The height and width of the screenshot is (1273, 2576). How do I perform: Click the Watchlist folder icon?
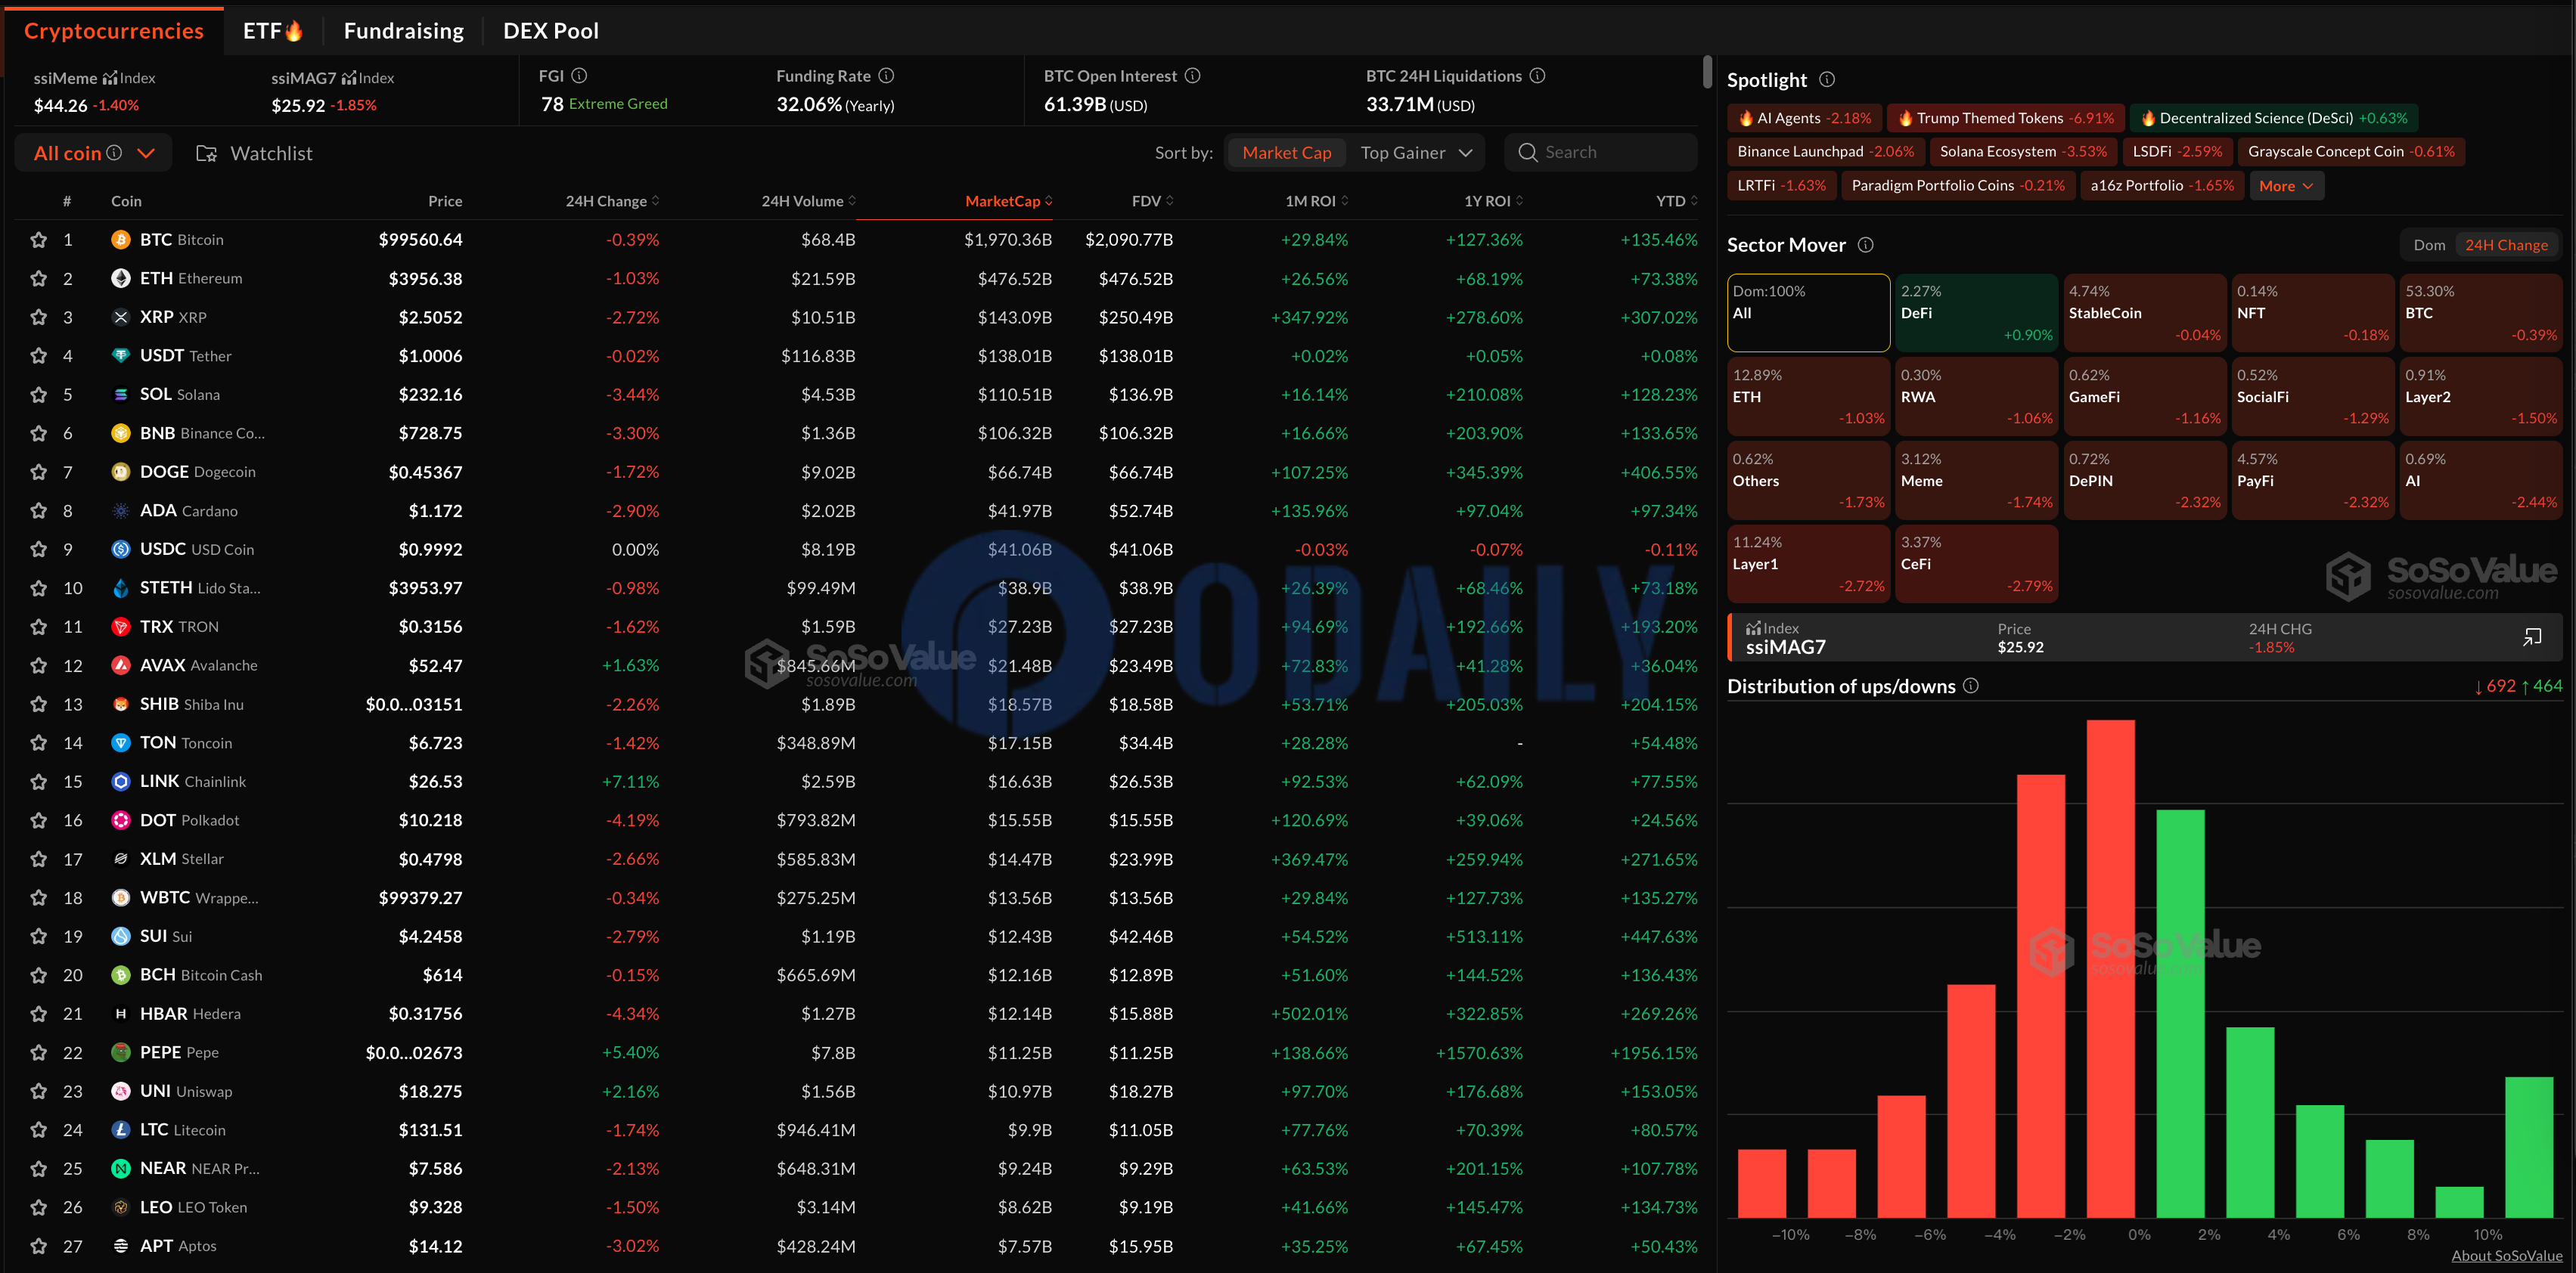(x=206, y=154)
